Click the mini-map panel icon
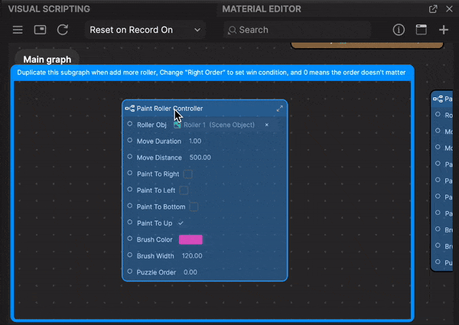 (x=40, y=30)
